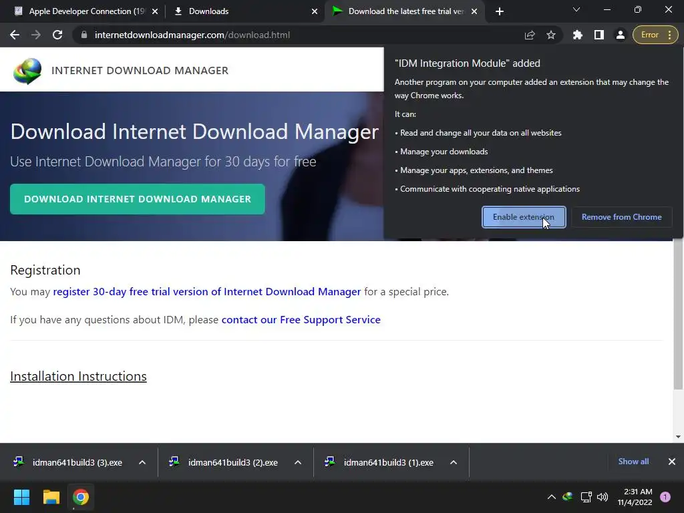Click the Internet Download Manager globe logo
The height and width of the screenshot is (513, 684).
pos(27,71)
